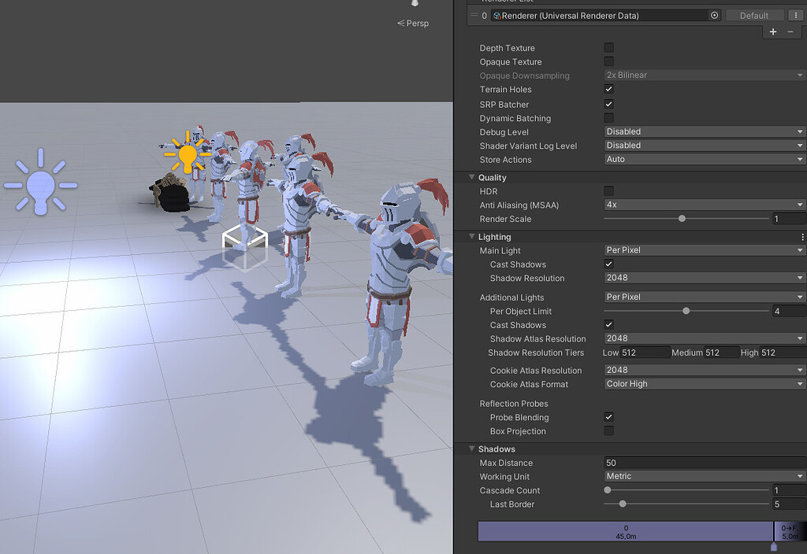Disable the SRP Batcher checkbox
The height and width of the screenshot is (554, 807).
pos(608,103)
